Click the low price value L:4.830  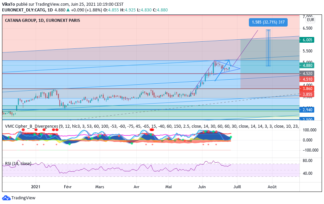(x=144, y=10)
